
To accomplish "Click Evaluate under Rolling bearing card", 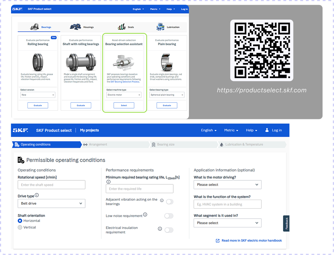I will pos(38,105).
